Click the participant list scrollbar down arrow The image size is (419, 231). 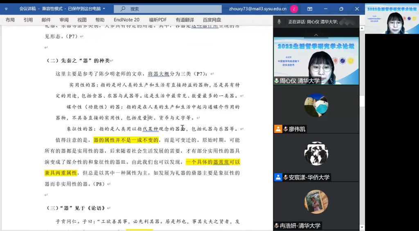(362, 227)
